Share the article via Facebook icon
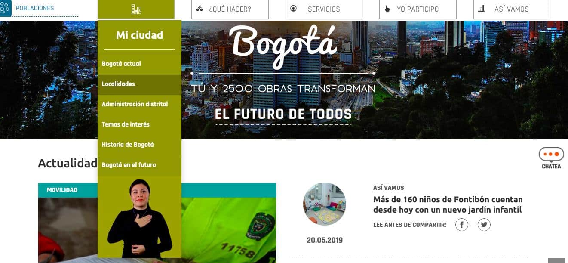This screenshot has width=568, height=263. pyautogui.click(x=462, y=225)
